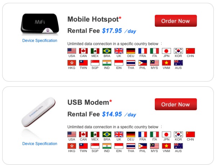Click USA flag under Mobile Hotspot

click(72, 51)
